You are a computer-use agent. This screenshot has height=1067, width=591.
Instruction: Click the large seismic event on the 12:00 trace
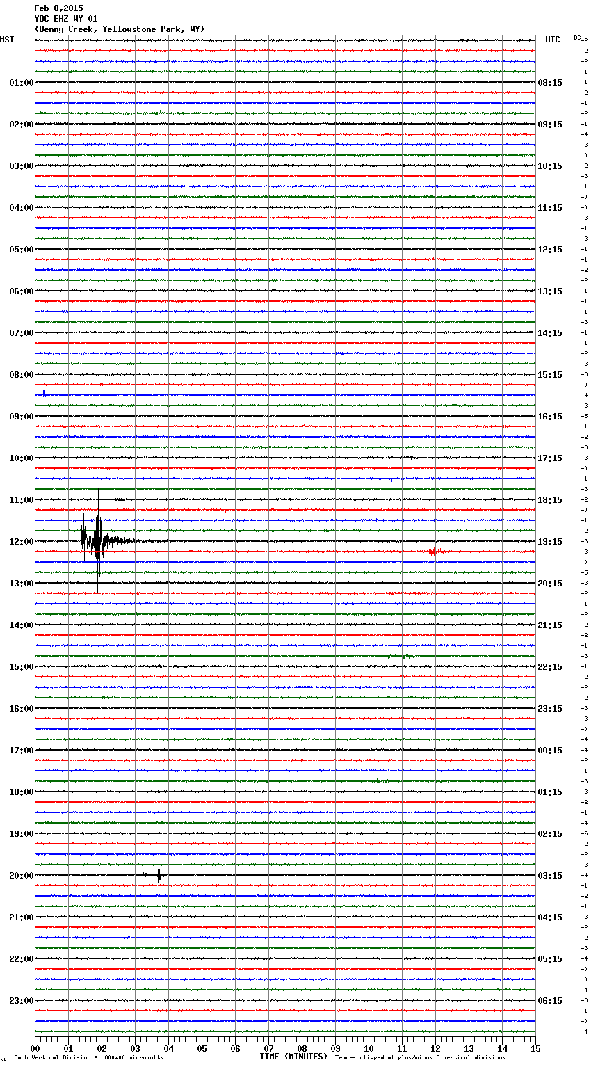coord(97,540)
